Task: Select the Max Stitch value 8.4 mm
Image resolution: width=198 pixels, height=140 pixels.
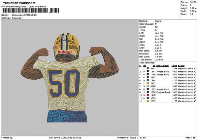Action: tap(159, 51)
